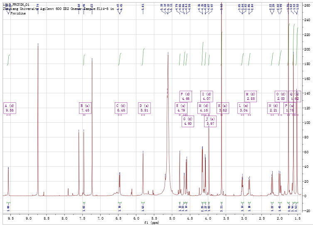Click the f1 (ppm) axis label
Viewport: 313px width, 225px height.
(x=152, y=223)
